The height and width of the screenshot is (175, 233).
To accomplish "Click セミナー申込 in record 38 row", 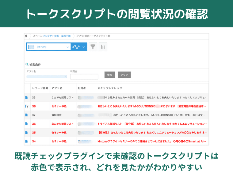I will [59, 106].
